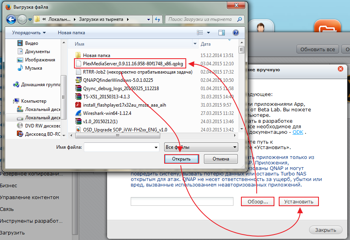Refresh folder with the address bar refresh icon
The height and width of the screenshot is (240, 350).
click(157, 19)
